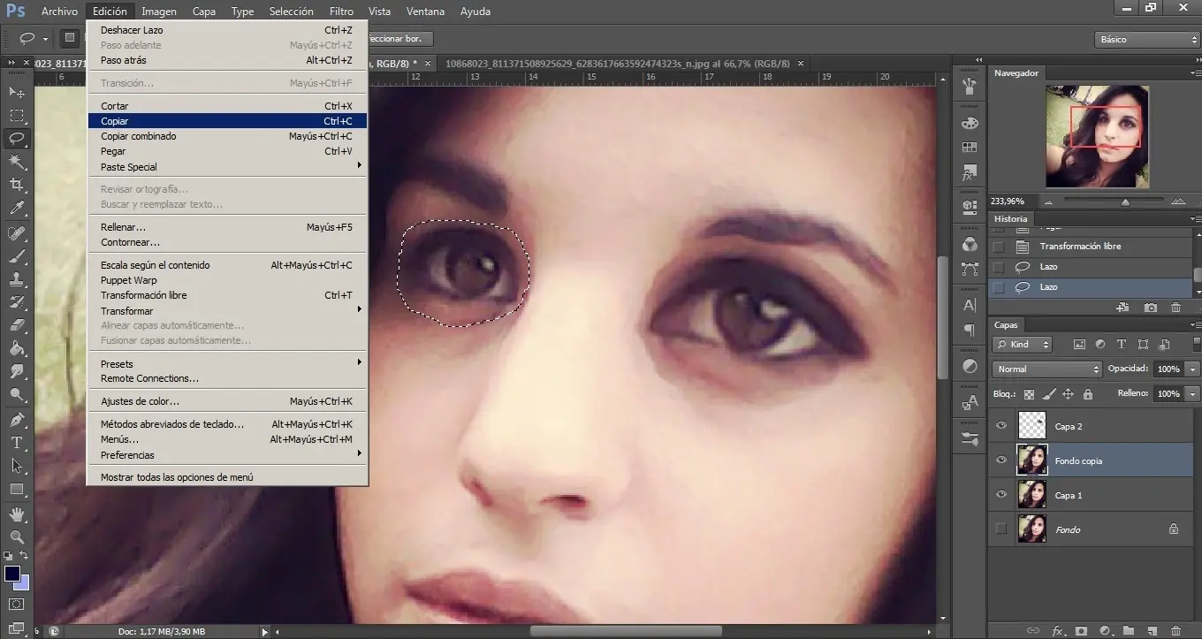Select the Crop tool

17,185
